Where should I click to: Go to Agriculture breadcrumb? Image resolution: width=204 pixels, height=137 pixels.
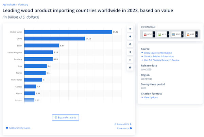click(x=9, y=5)
